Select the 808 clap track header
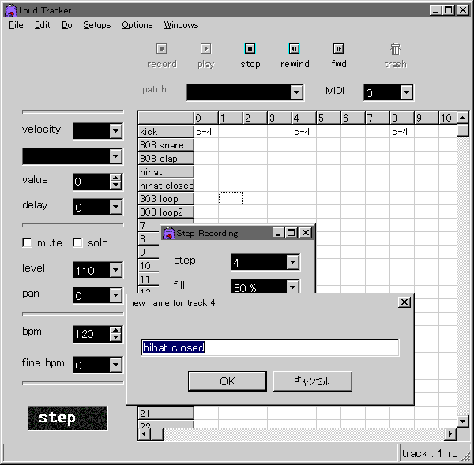Image resolution: width=474 pixels, height=465 pixels. click(166, 159)
